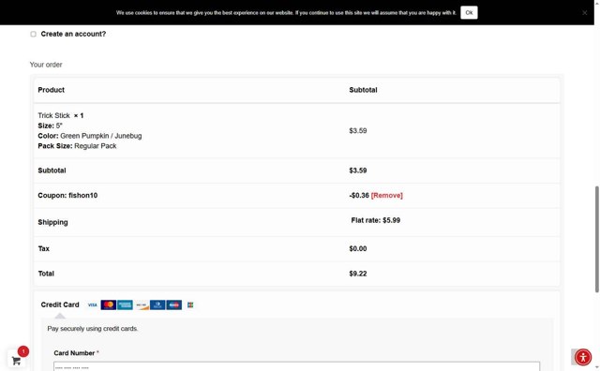Select the Credit Card payment label
The width and height of the screenshot is (600, 371).
pyautogui.click(x=60, y=304)
